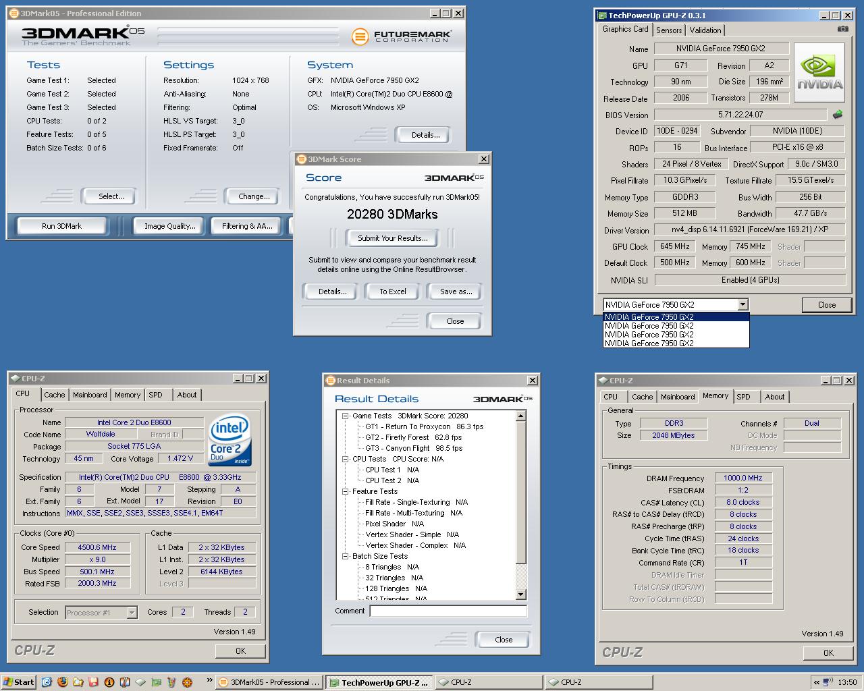
Task: Open About tab in left CPU-Z window
Action: click(x=187, y=395)
